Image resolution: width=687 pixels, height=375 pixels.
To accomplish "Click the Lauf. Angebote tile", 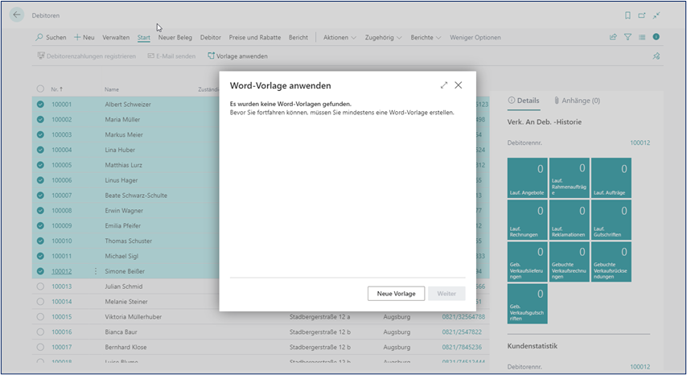I will tap(528, 179).
